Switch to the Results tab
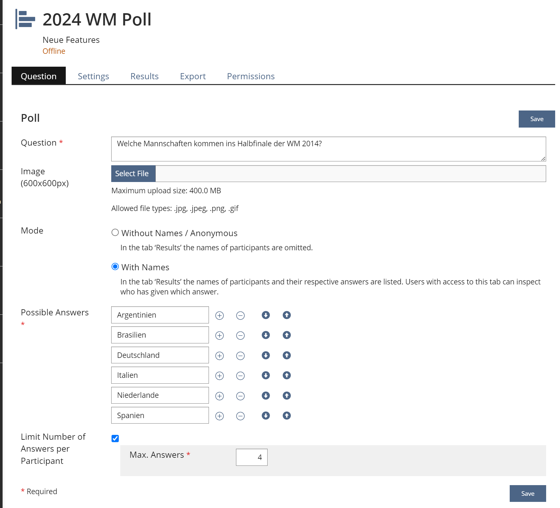 point(144,76)
